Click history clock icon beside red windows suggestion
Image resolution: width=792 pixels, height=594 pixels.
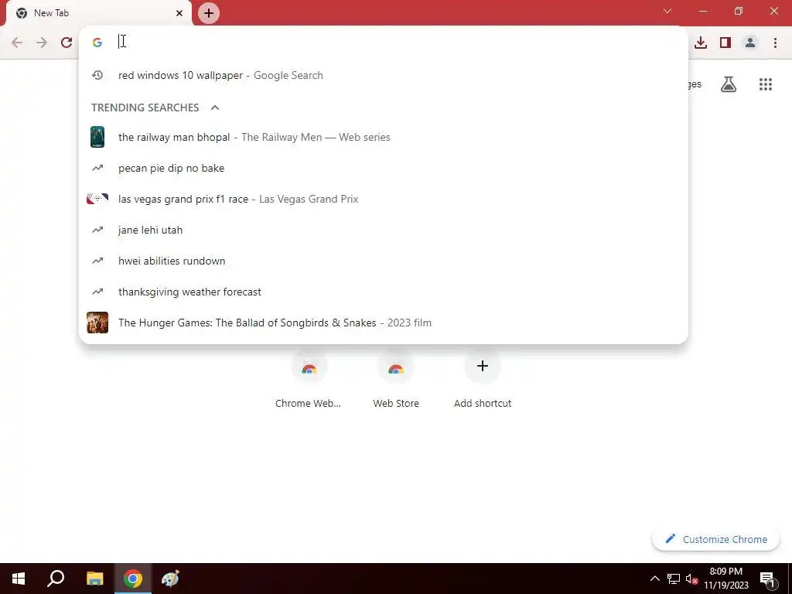[97, 75]
